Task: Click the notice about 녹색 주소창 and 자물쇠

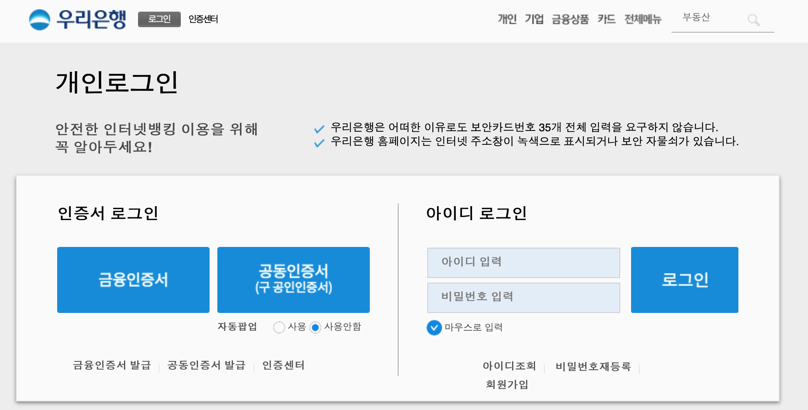Action: click(535, 141)
